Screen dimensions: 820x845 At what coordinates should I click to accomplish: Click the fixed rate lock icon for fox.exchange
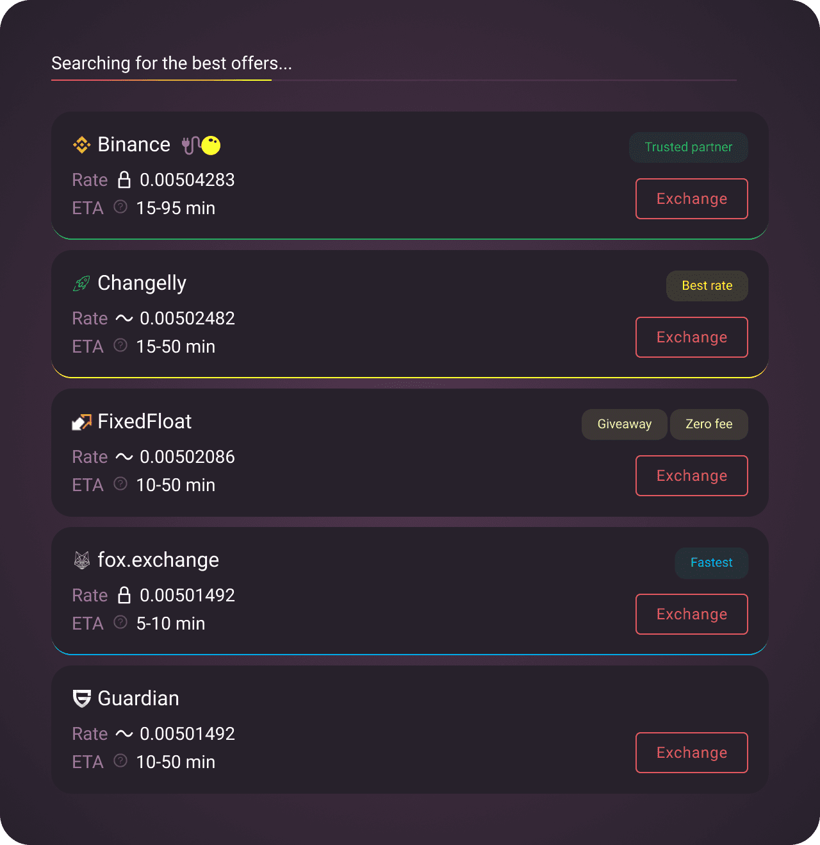pyautogui.click(x=124, y=595)
